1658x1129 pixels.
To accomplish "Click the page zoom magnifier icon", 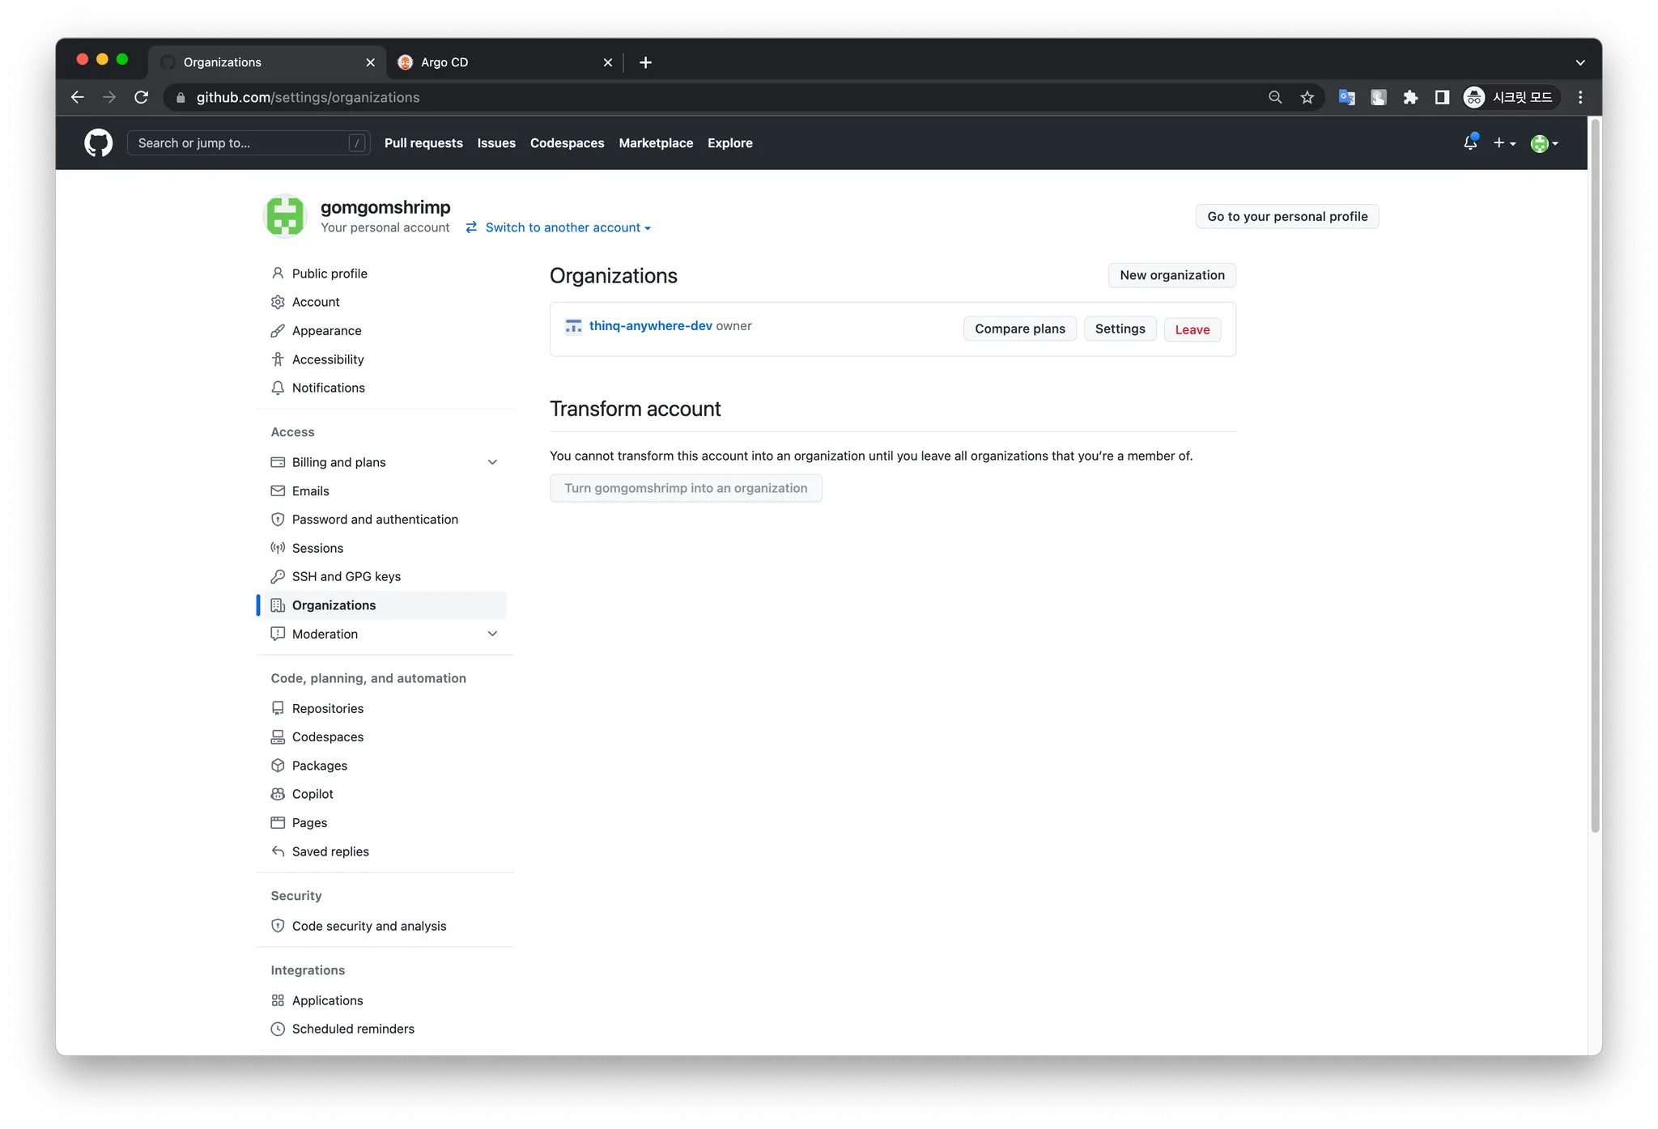I will pyautogui.click(x=1275, y=98).
